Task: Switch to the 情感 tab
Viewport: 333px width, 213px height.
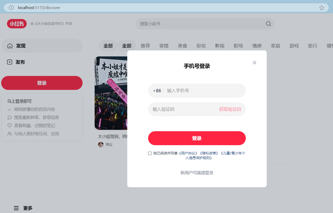Action: coord(257,46)
